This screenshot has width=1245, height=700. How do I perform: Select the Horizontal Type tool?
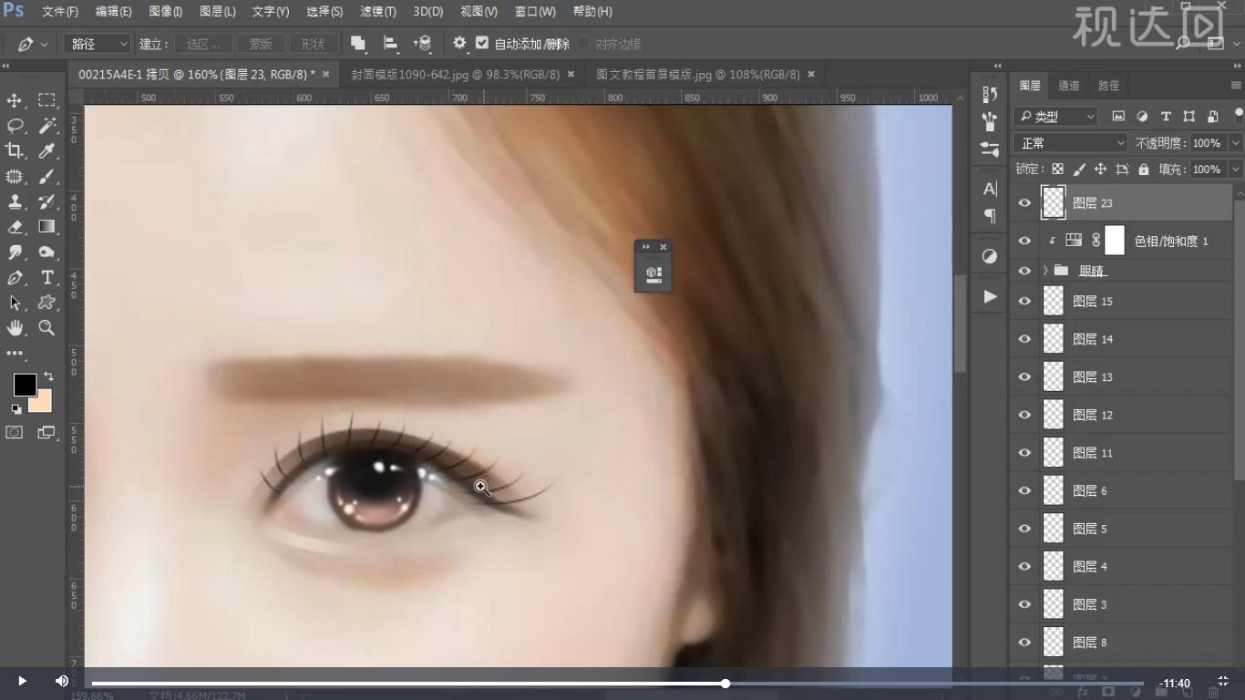pyautogui.click(x=46, y=277)
